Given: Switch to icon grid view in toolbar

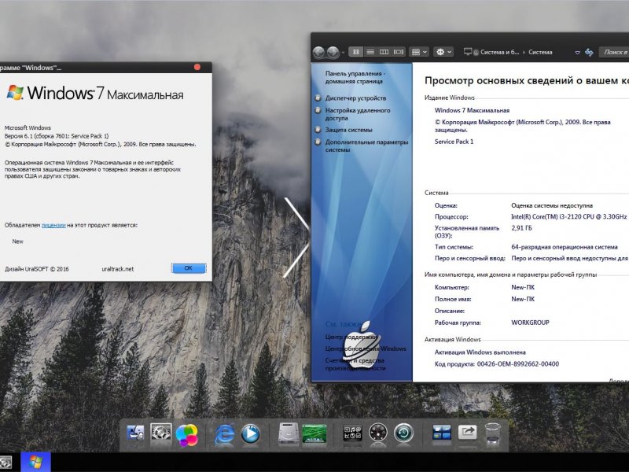Looking at the screenshot, I should (356, 52).
